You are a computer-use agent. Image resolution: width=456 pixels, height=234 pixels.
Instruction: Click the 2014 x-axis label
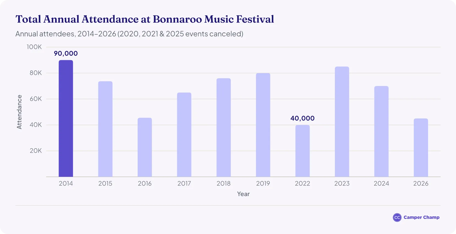pyautogui.click(x=66, y=183)
